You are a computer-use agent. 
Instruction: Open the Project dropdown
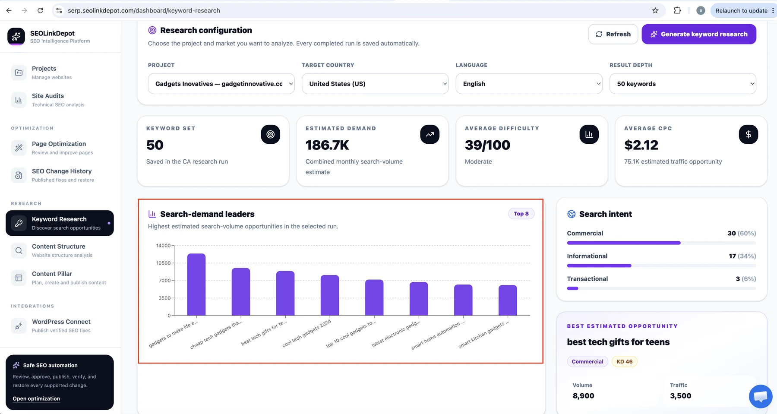point(221,84)
